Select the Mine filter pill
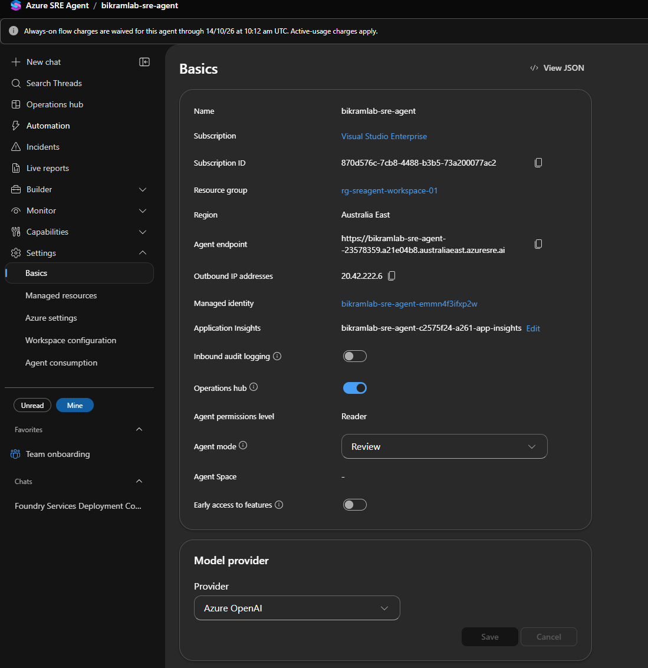Screen dimensions: 648x668 [75, 406]
